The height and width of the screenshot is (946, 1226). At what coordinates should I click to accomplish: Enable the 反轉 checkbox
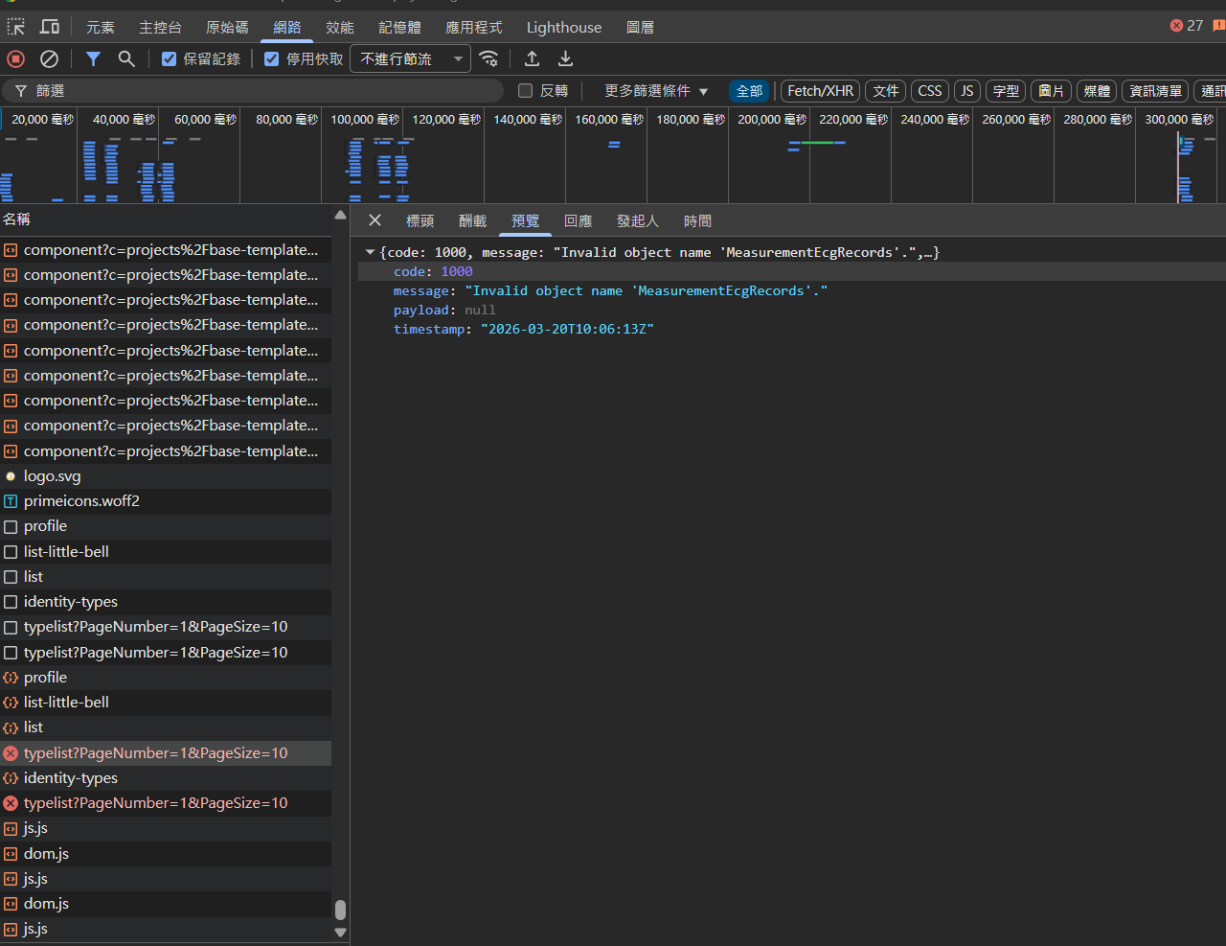[525, 91]
